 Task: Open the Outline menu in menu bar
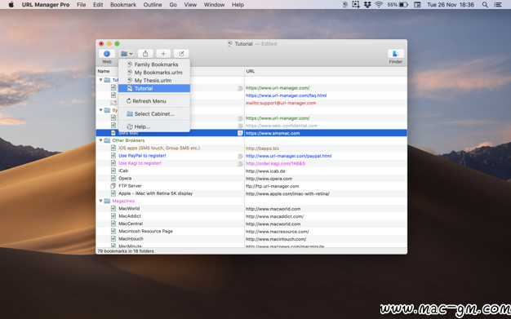click(153, 5)
